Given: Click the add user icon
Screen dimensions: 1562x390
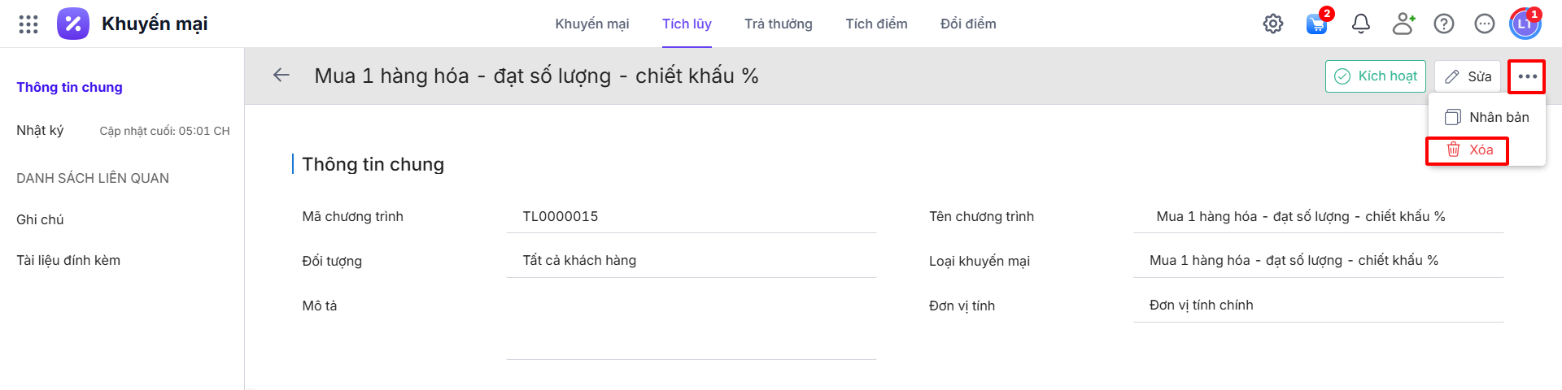Looking at the screenshot, I should tap(1403, 24).
